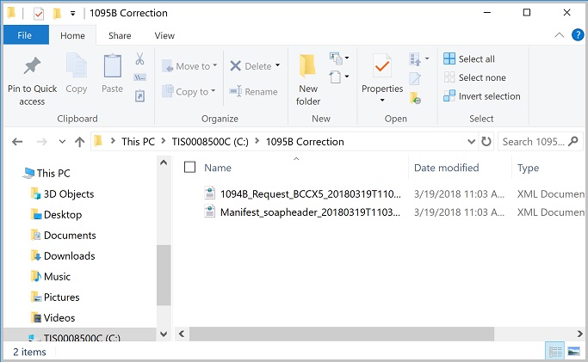588x362 pixels.
Task: Click the Copy icon in Clipboard group
Action: coord(77,67)
